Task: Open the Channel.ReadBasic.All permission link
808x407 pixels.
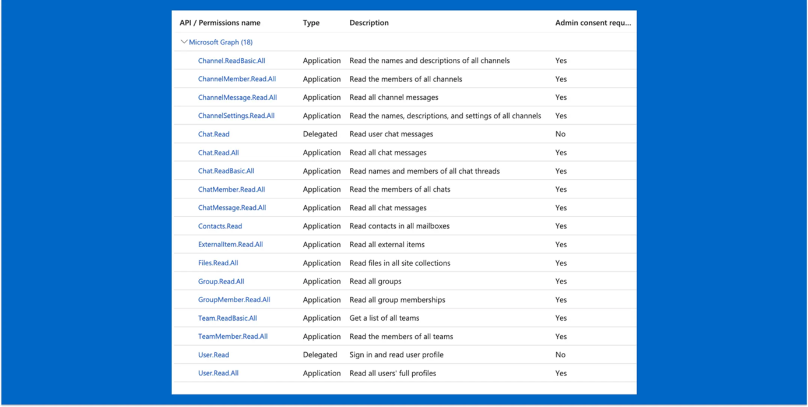Action: pos(231,61)
